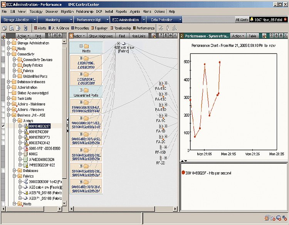The width and height of the screenshot is (289, 225).
Task: Toggle the Alerts view button
Action: 40,28
